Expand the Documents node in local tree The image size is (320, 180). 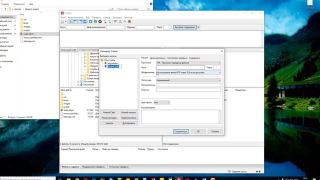coord(78,81)
